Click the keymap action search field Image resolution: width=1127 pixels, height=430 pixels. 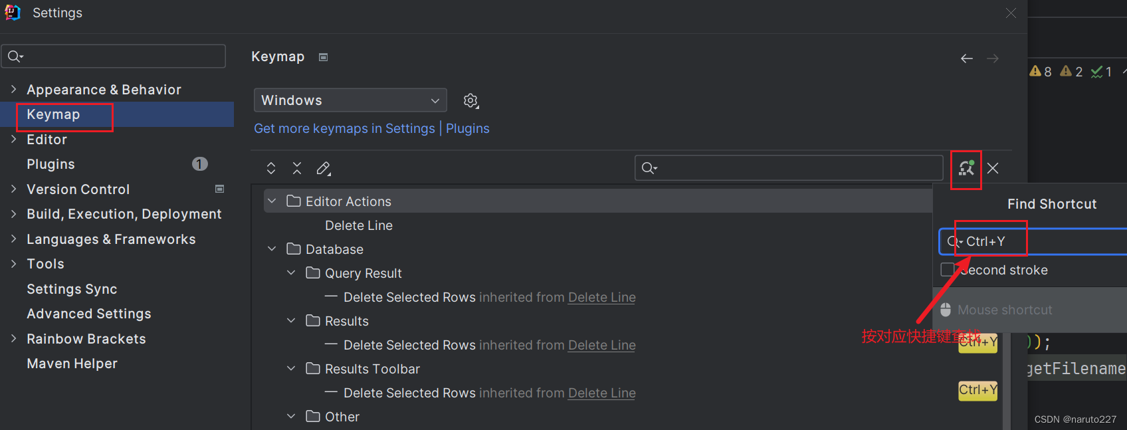tap(789, 168)
